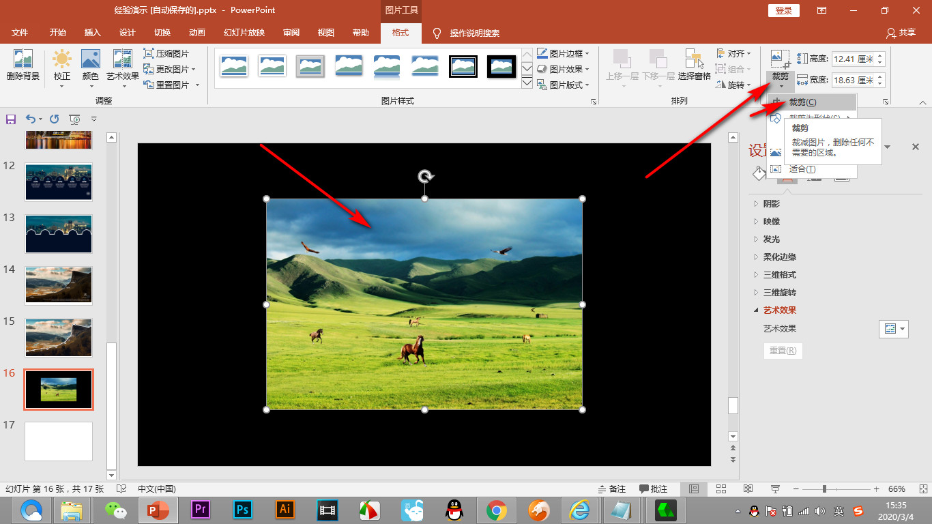Image resolution: width=932 pixels, height=524 pixels.
Task: Open Picture Border (图片边框) options
Action: click(x=564, y=53)
